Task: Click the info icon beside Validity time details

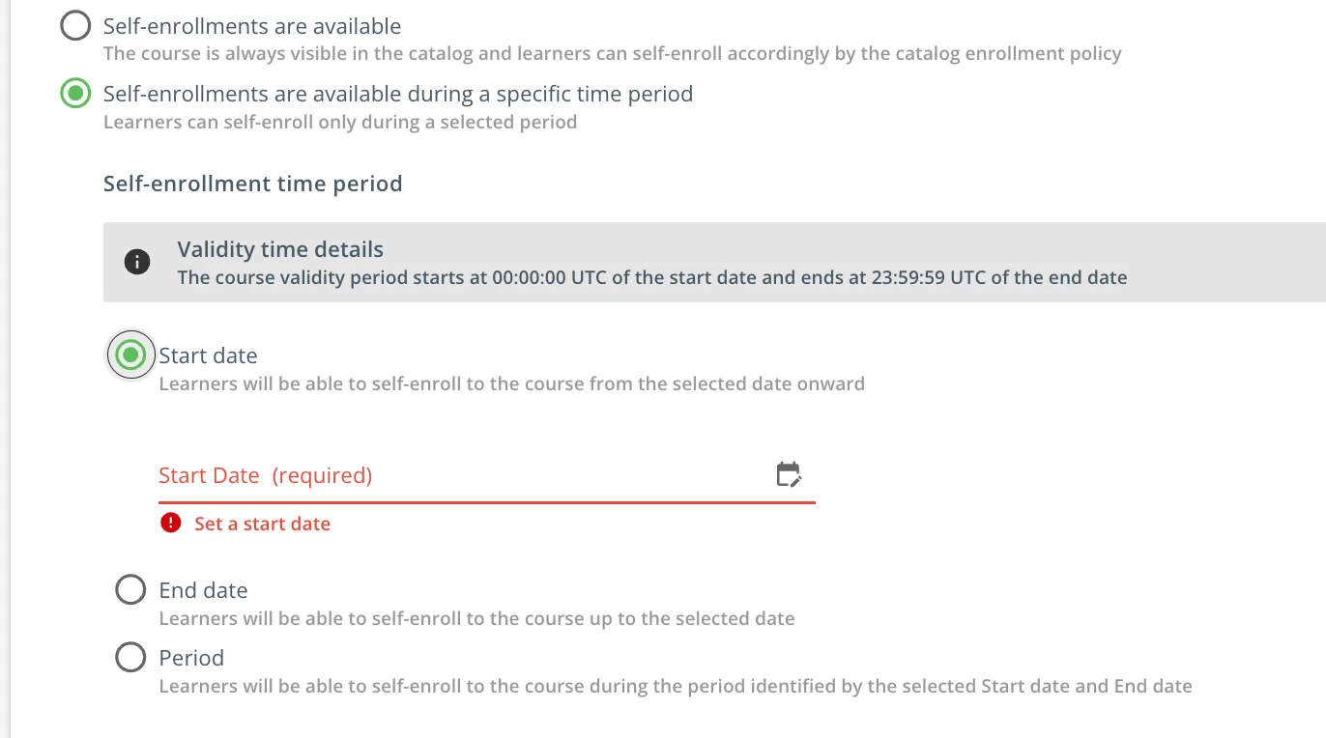Action: click(x=137, y=262)
